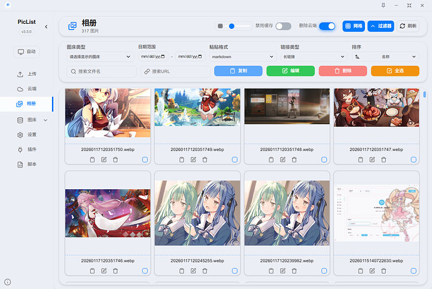Edit the 20260117120245255.webp image entry
This screenshot has width=432, height=289.
coord(193,271)
